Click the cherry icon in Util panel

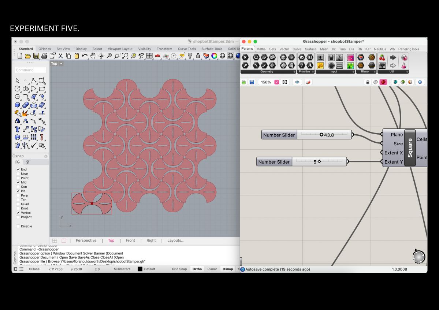(x=382, y=57)
